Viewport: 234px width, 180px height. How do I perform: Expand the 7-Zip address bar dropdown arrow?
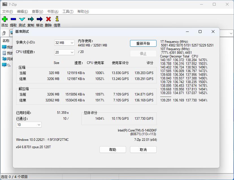[x=231, y=33]
